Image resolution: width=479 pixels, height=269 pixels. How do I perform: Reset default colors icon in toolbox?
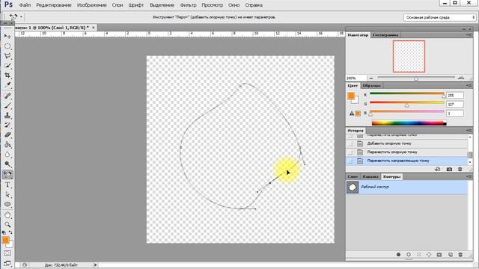[x=4, y=232]
